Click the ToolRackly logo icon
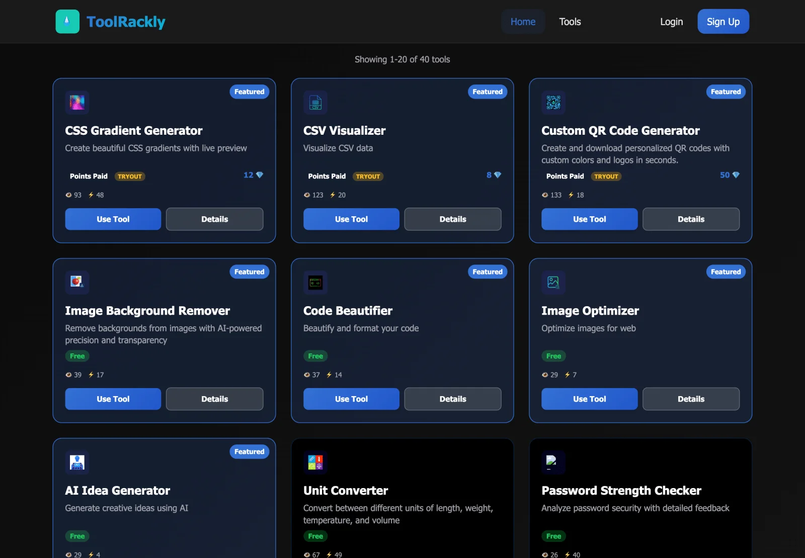Image resolution: width=805 pixels, height=558 pixels. [67, 22]
